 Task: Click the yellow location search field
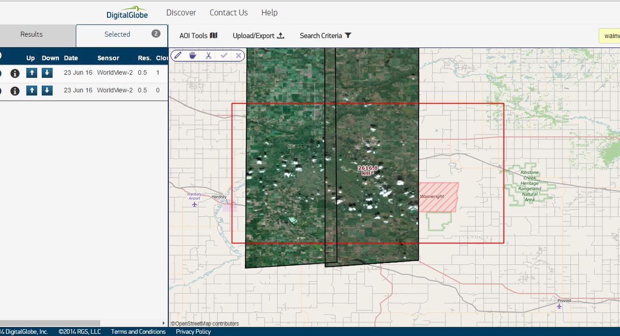609,36
